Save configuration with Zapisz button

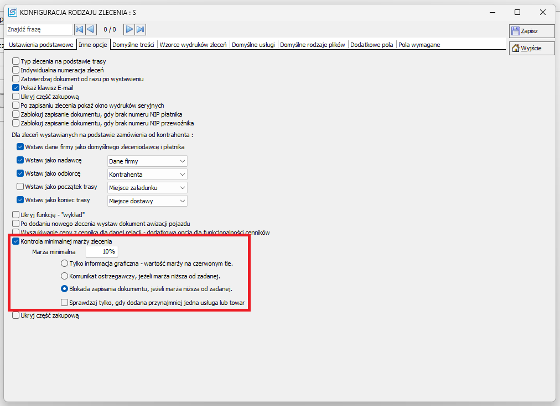tap(524, 31)
